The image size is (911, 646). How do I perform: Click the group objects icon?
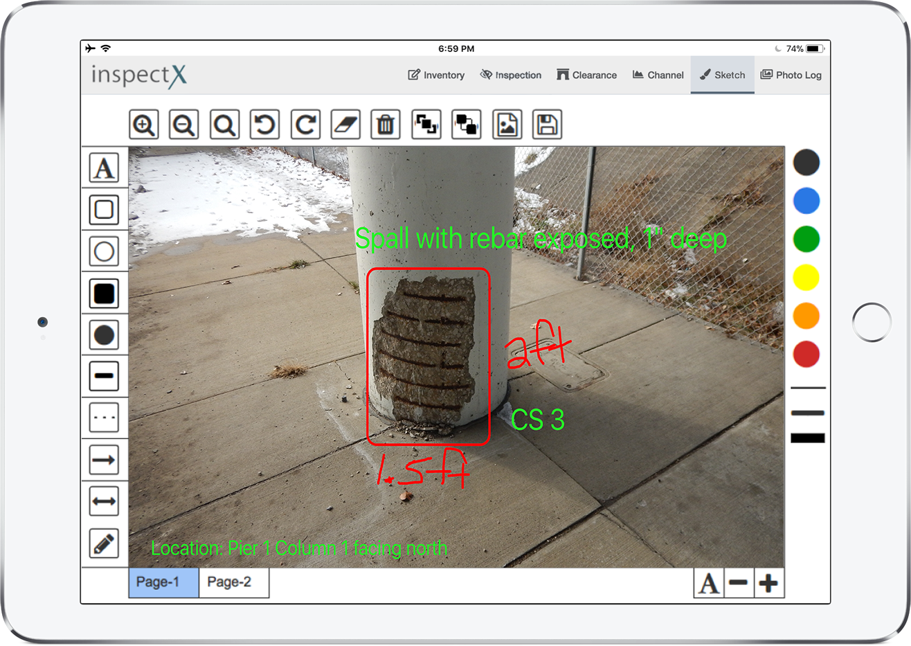426,125
